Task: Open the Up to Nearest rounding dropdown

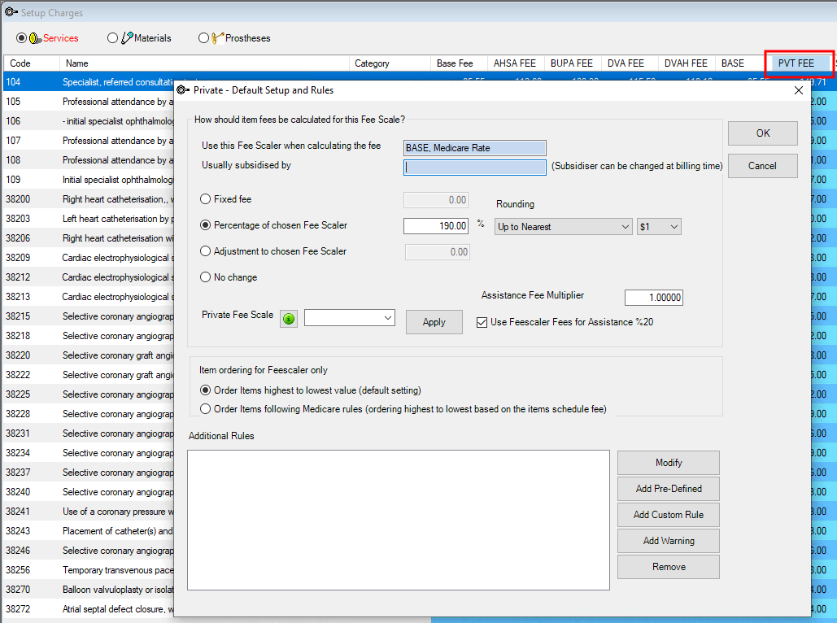Action: click(563, 226)
